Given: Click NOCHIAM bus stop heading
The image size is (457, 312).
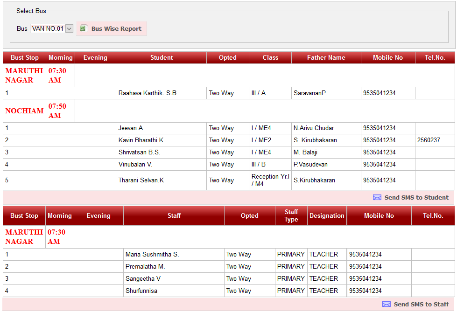Looking at the screenshot, I should tap(24, 111).
